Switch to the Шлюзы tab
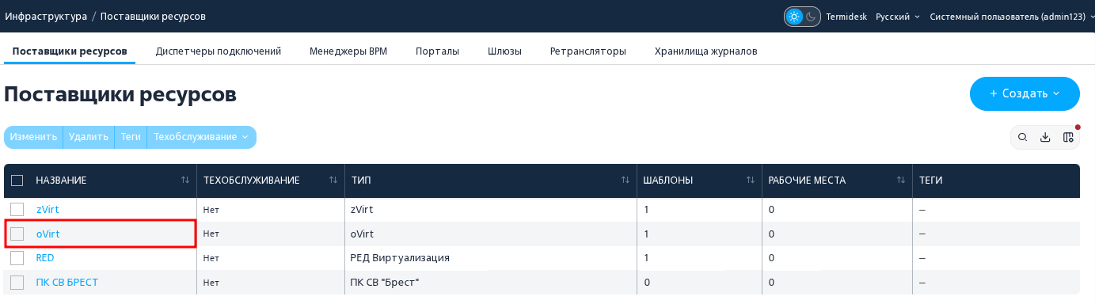1095x304 pixels. click(504, 51)
